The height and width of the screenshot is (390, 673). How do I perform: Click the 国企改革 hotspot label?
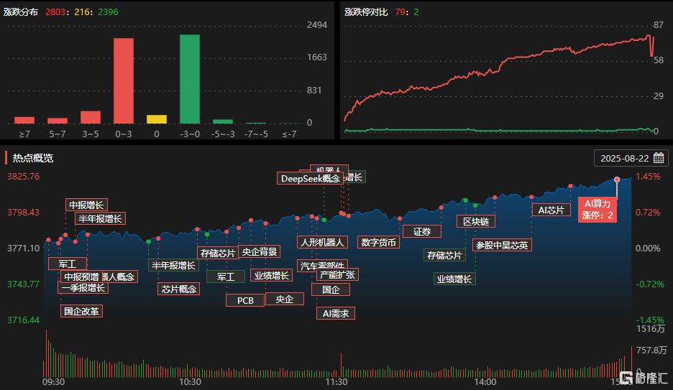coord(82,311)
